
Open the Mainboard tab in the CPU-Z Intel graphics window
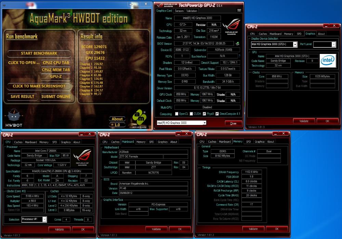point(275,34)
